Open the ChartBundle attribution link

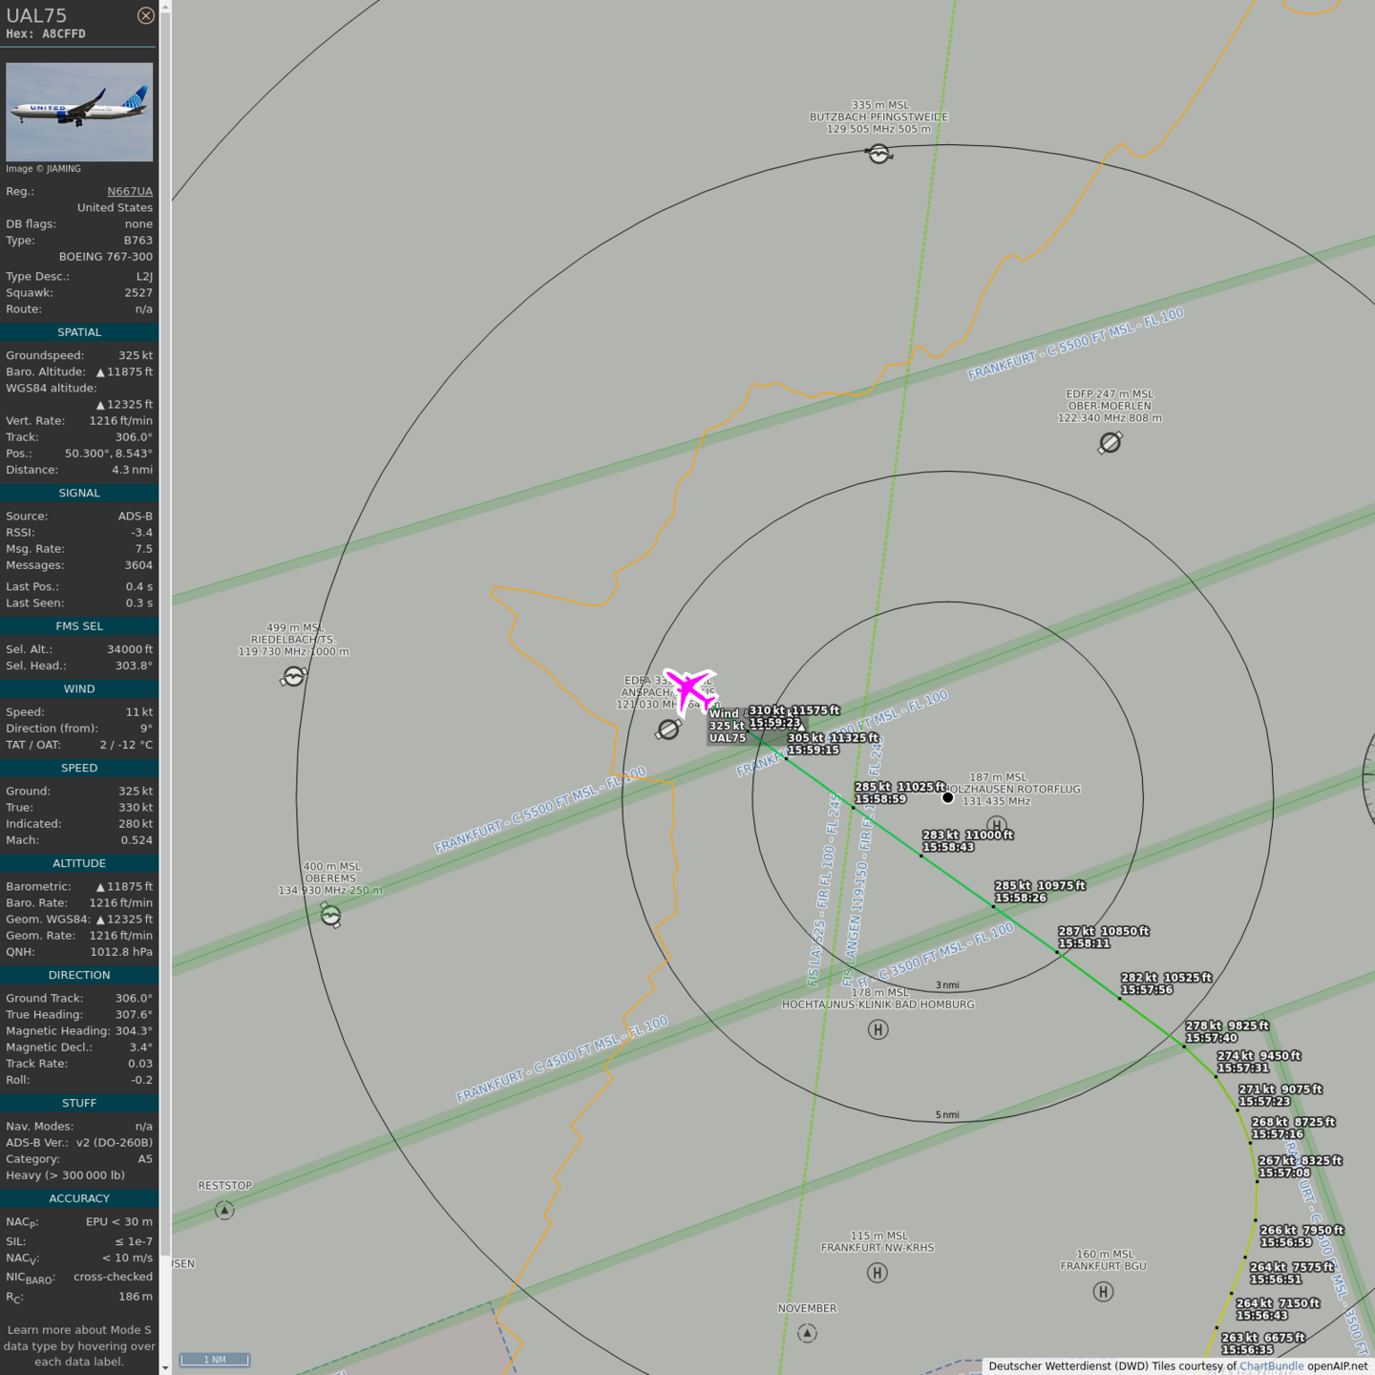(1271, 1366)
